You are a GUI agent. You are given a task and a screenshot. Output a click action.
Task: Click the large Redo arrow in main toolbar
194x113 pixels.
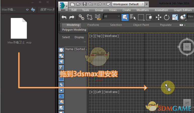pyautogui.click(x=72, y=17)
